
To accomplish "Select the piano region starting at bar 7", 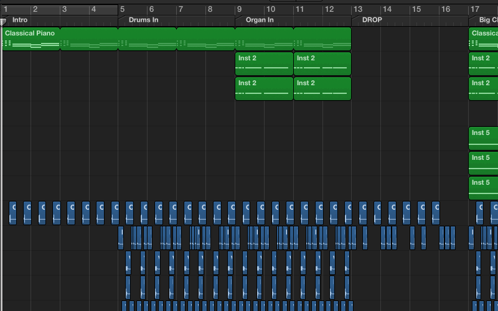I will pos(206,39).
